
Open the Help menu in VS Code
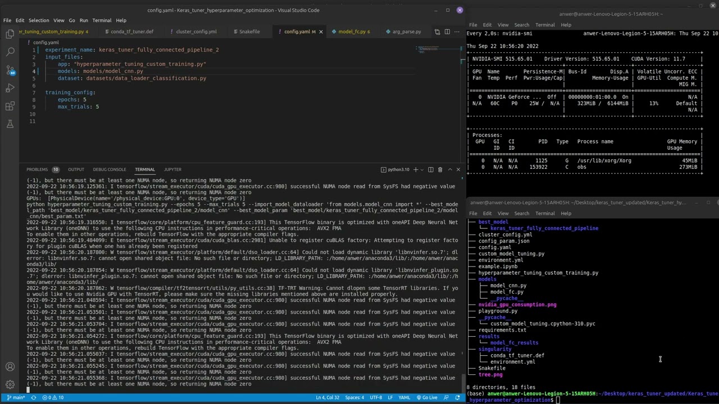(x=121, y=20)
